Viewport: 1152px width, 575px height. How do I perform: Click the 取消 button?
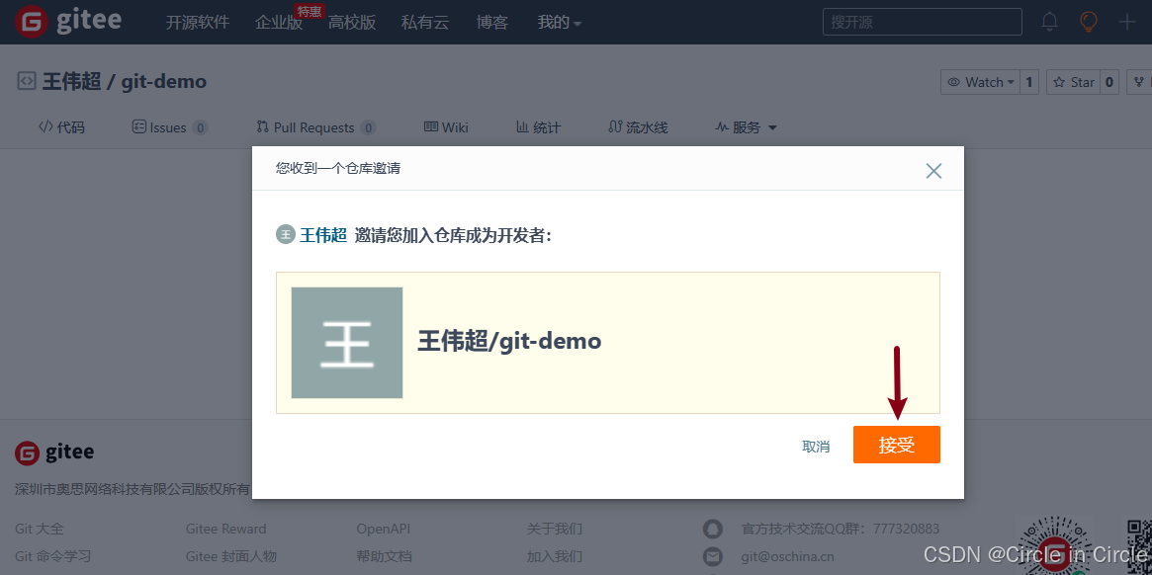816,447
